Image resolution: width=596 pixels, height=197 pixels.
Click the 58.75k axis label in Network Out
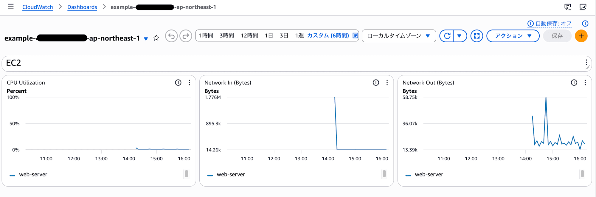click(x=410, y=97)
